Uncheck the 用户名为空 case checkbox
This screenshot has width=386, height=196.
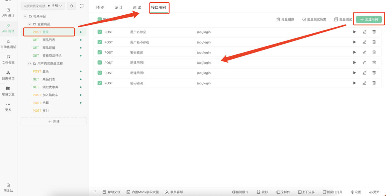(x=100, y=32)
